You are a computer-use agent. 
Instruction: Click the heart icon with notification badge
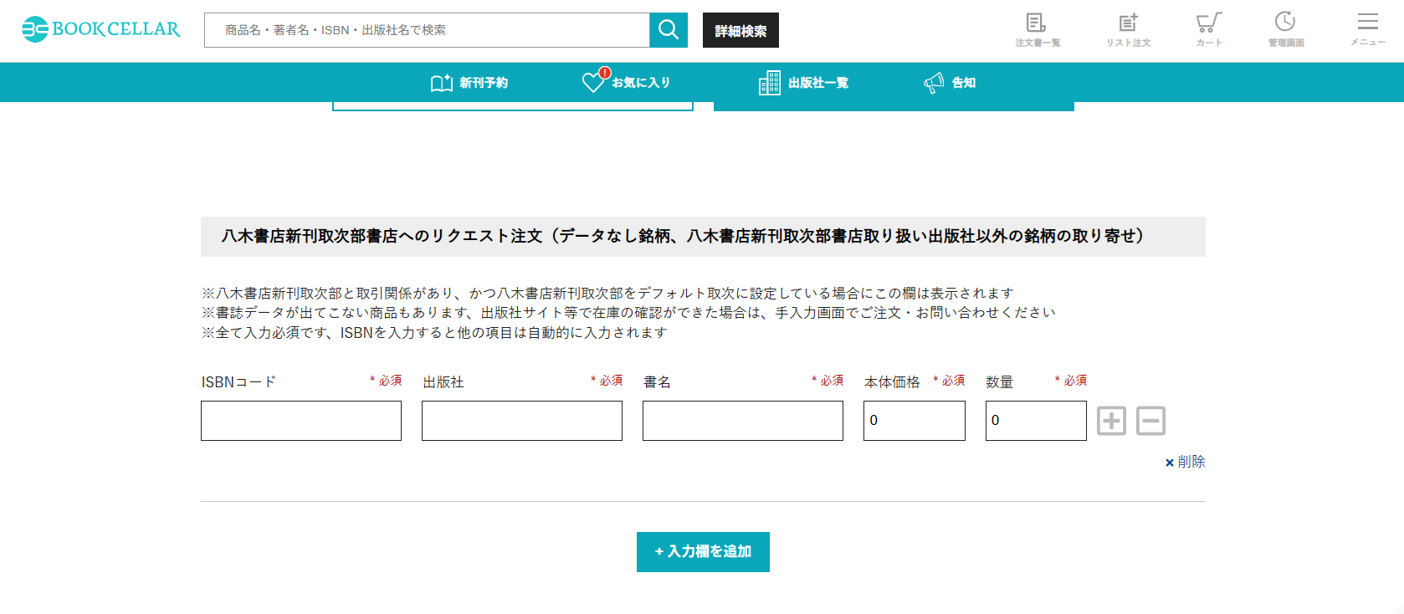595,80
